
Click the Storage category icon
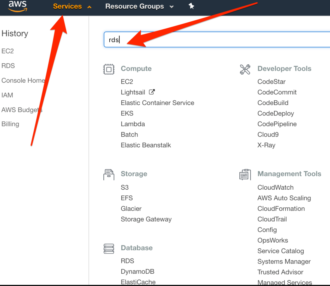pos(109,175)
